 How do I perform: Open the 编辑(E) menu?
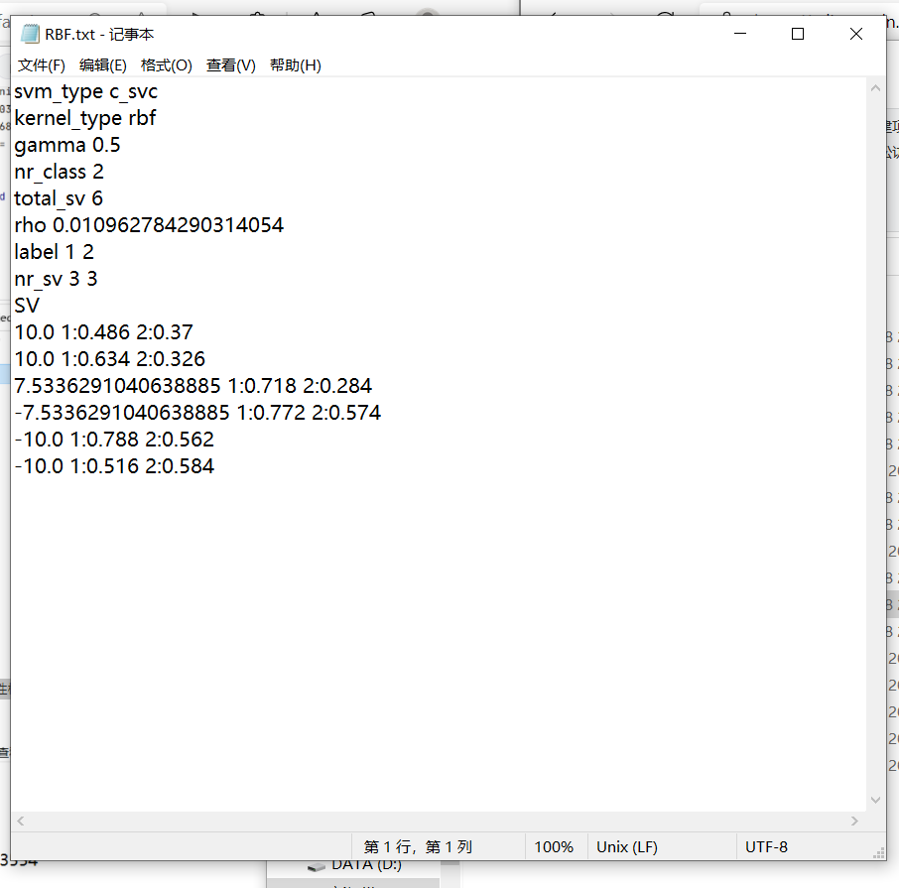(102, 65)
